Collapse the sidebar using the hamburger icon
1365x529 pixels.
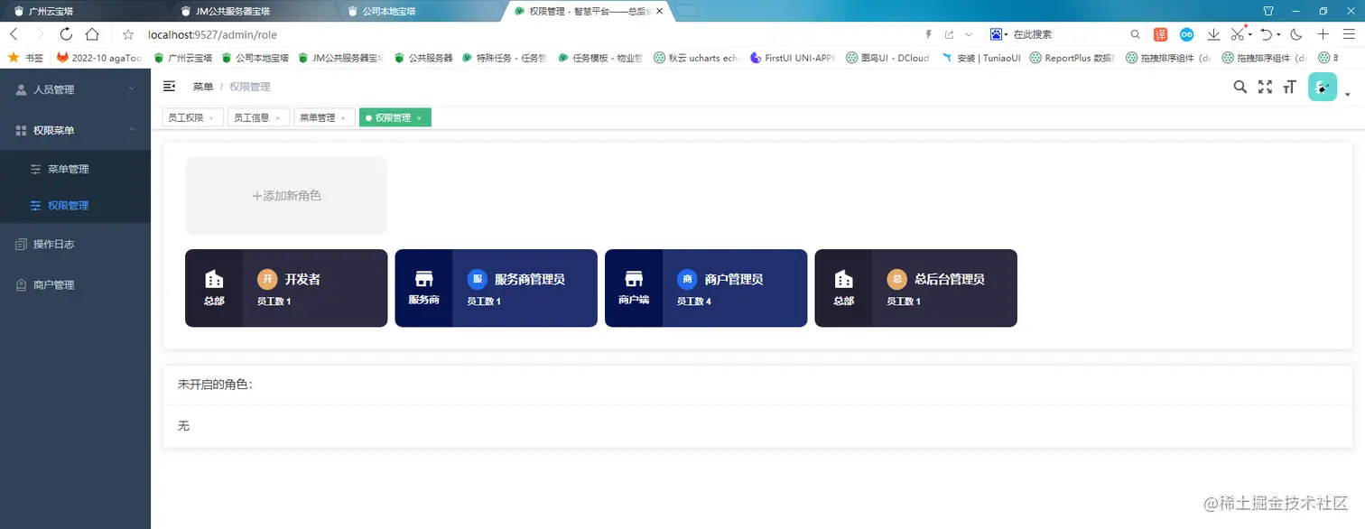pos(168,86)
